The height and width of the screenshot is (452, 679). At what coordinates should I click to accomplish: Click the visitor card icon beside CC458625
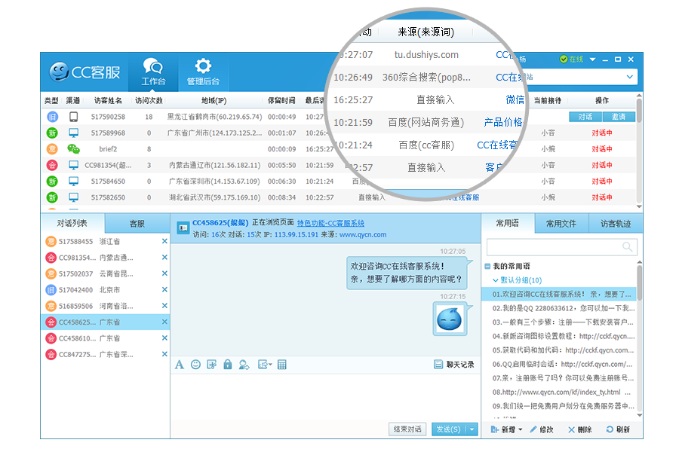(x=183, y=228)
